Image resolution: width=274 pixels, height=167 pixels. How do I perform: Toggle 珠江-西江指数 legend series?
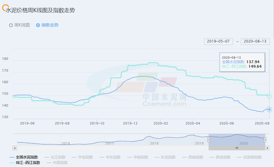(x=25, y=163)
